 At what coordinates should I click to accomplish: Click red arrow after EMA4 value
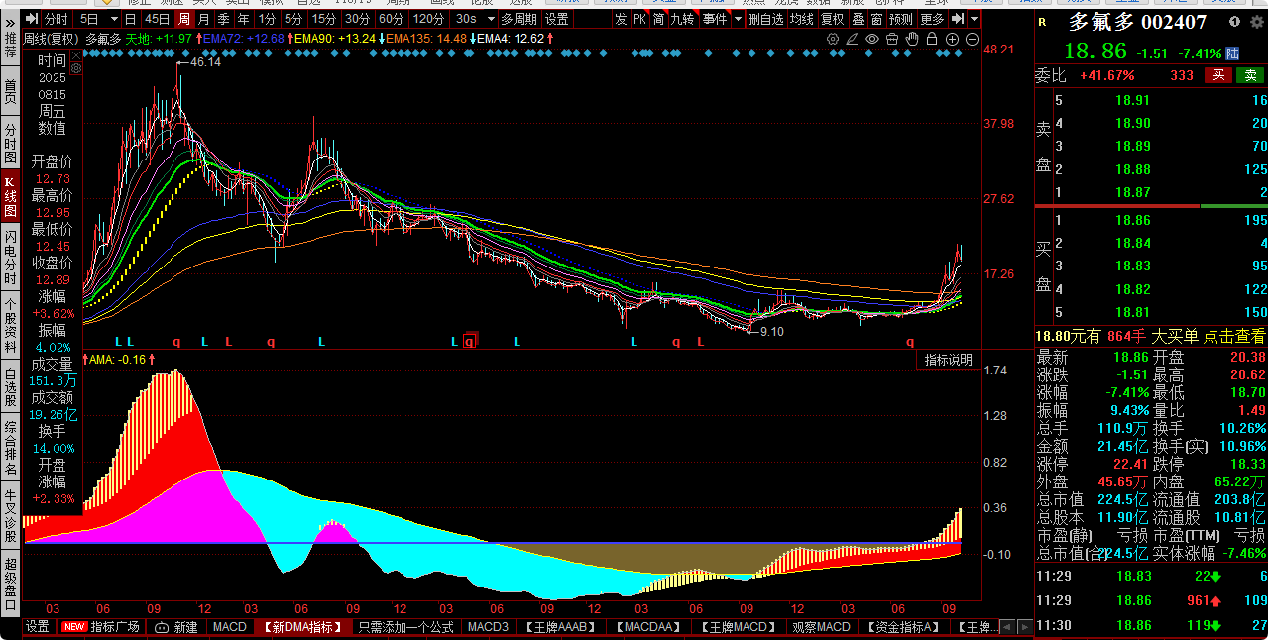click(x=549, y=39)
